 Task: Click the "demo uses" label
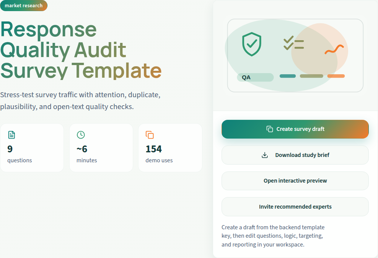click(159, 160)
